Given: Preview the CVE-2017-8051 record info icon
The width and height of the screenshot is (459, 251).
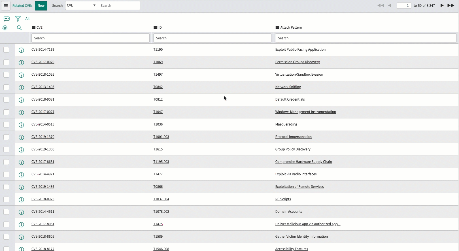Looking at the screenshot, I should [21, 225].
